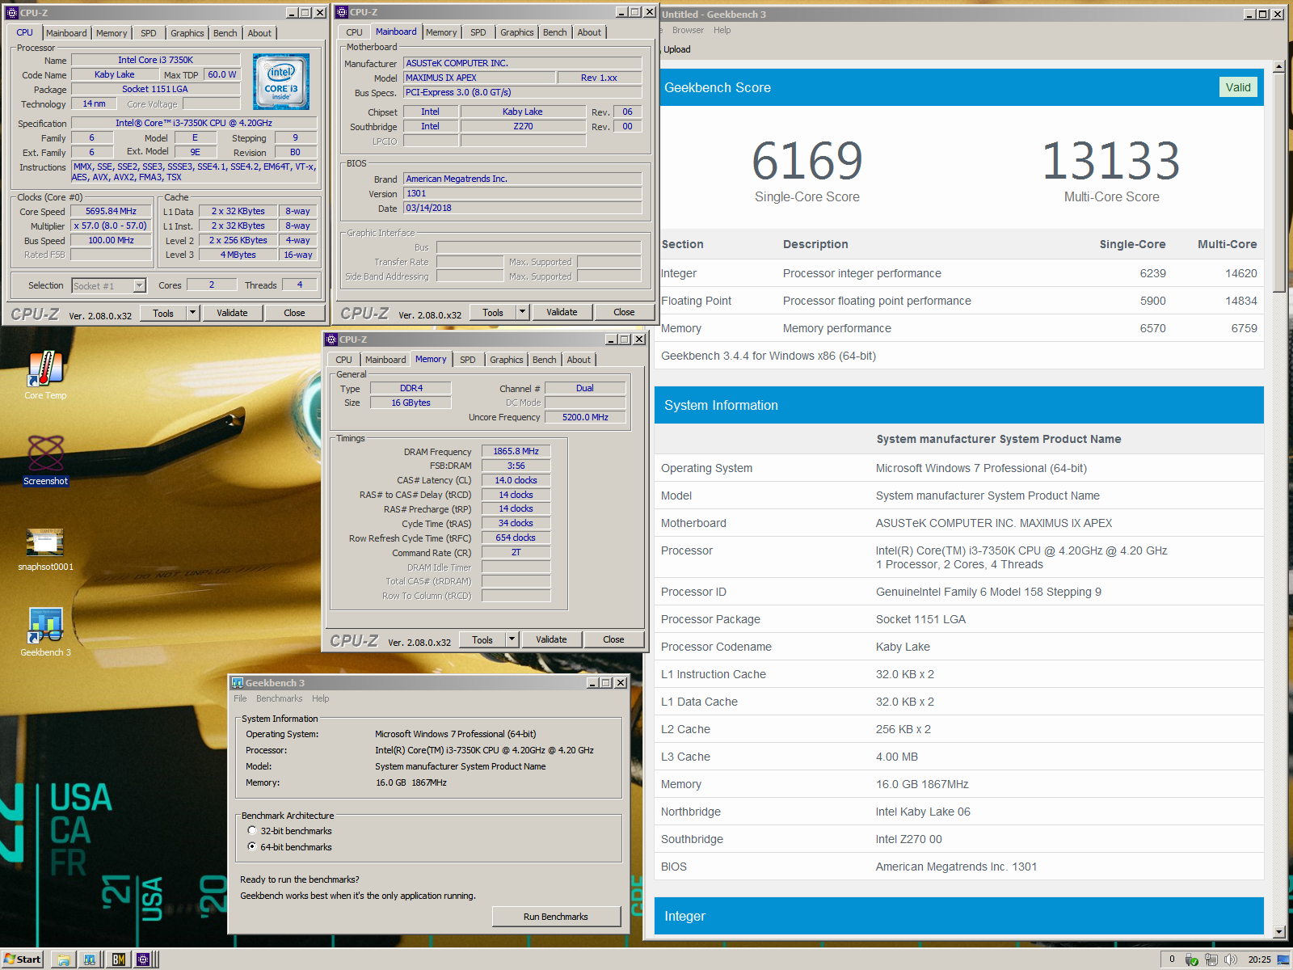Screen dimensions: 1293x970
Task: Click the Floating Point results row
Action: (959, 301)
